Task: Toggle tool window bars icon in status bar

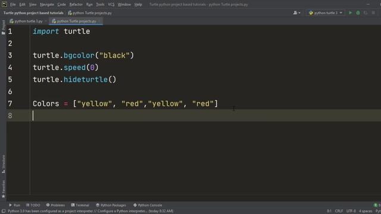Action: point(4,211)
